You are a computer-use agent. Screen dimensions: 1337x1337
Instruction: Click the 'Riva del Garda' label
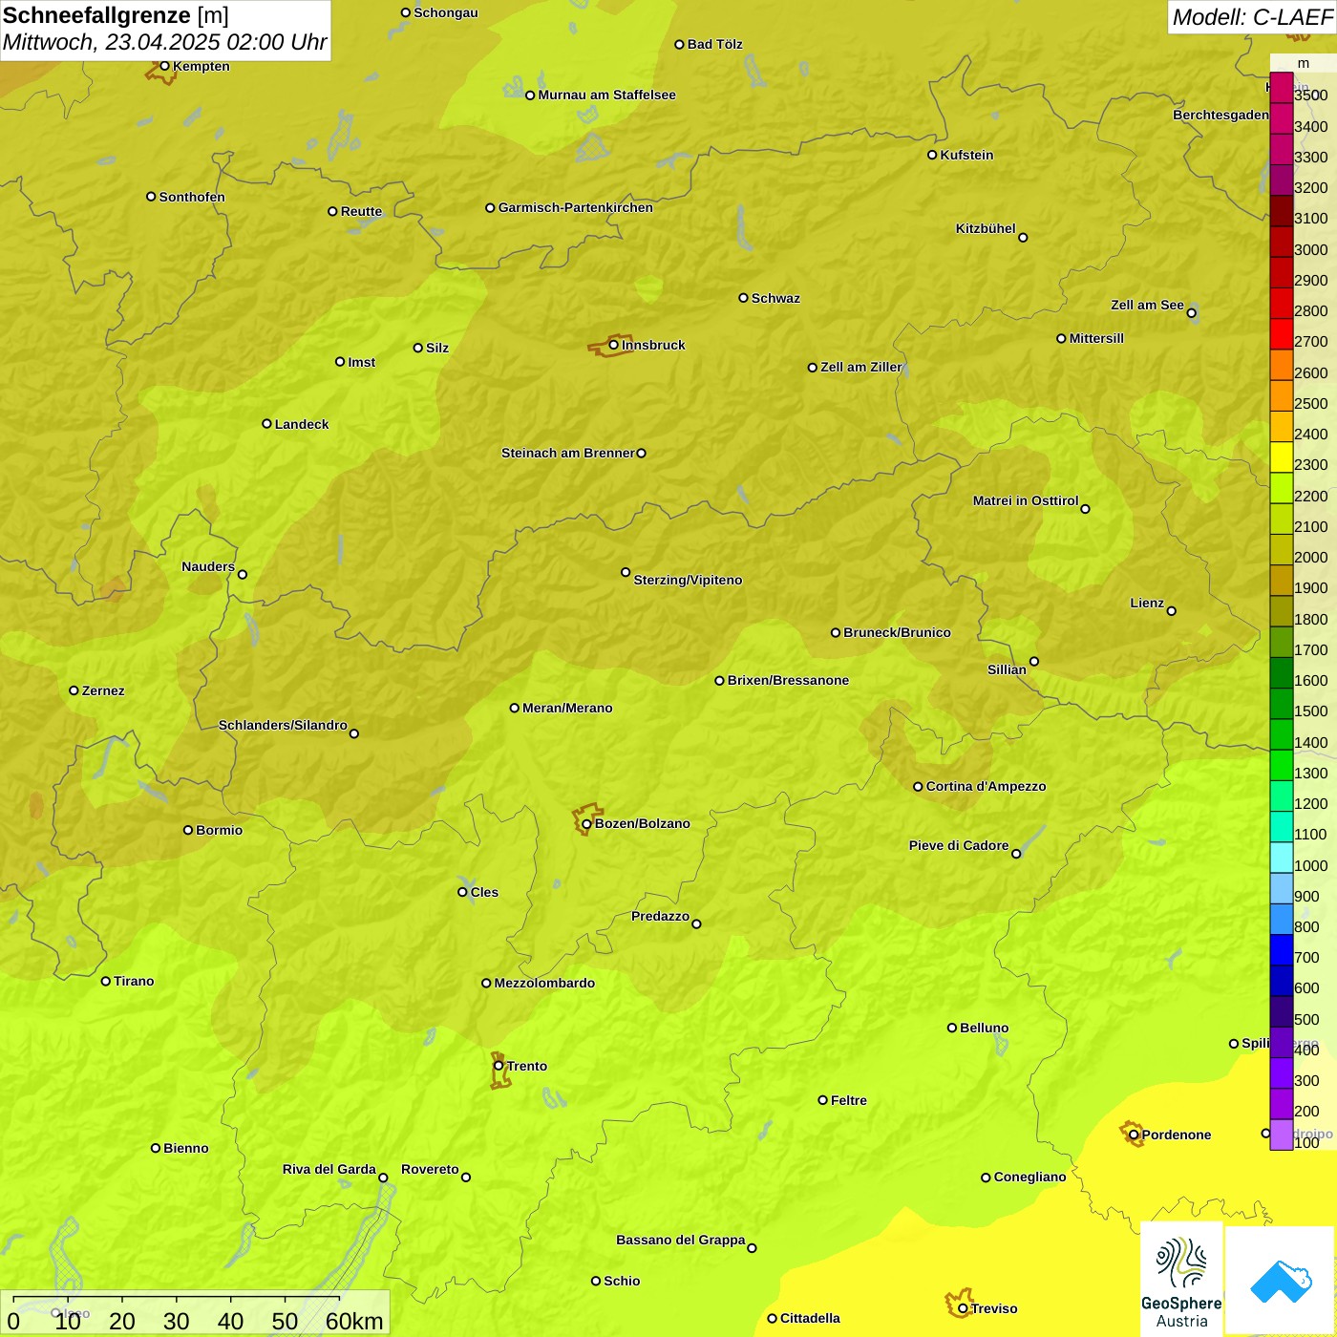pos(329,1169)
